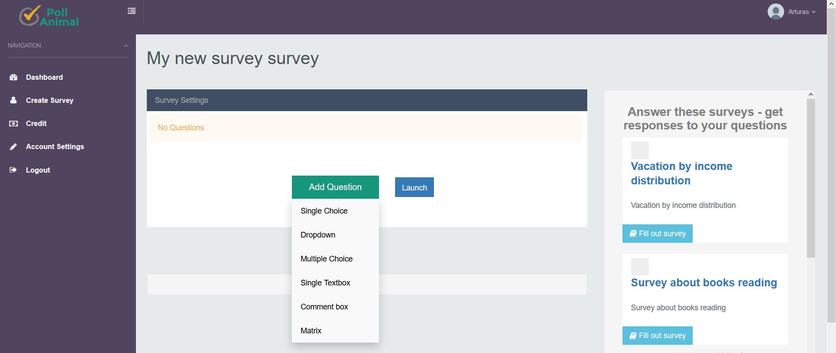Click the Logout arrow icon
The image size is (836, 353).
tap(14, 170)
